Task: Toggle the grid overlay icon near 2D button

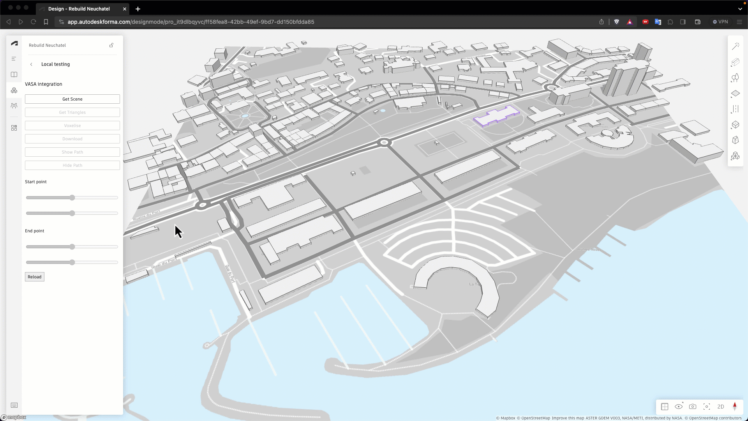Action: click(665, 407)
